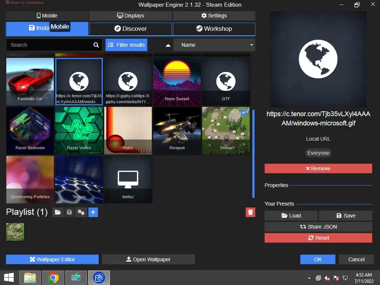
Task: Select the Shimmering Particles wallpaper
Action: pyautogui.click(x=30, y=180)
